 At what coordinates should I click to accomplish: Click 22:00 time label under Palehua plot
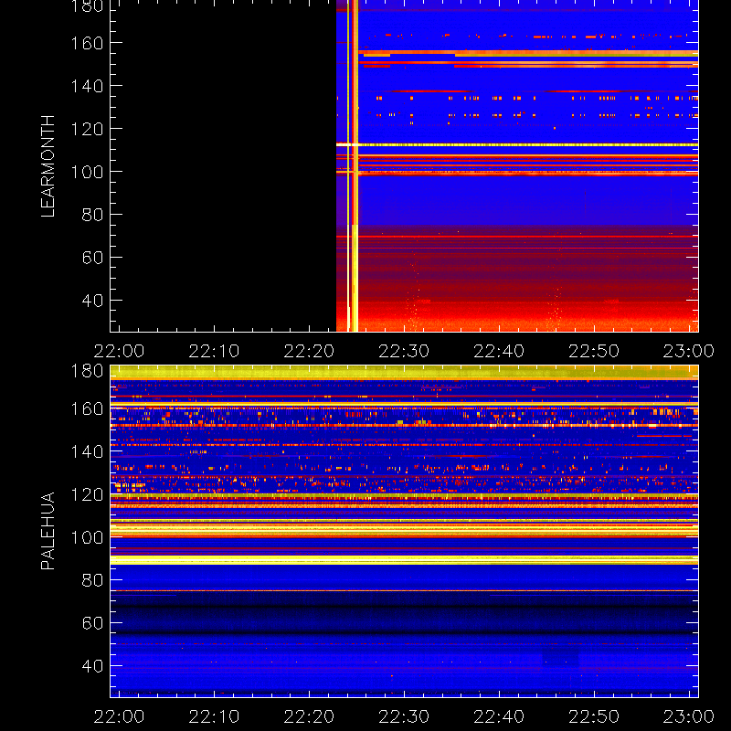pos(120,716)
